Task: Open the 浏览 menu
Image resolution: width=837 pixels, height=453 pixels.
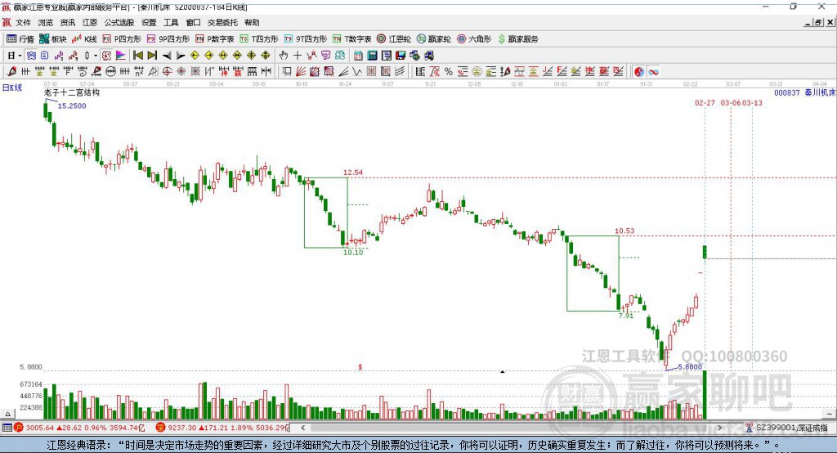Action: [x=46, y=22]
